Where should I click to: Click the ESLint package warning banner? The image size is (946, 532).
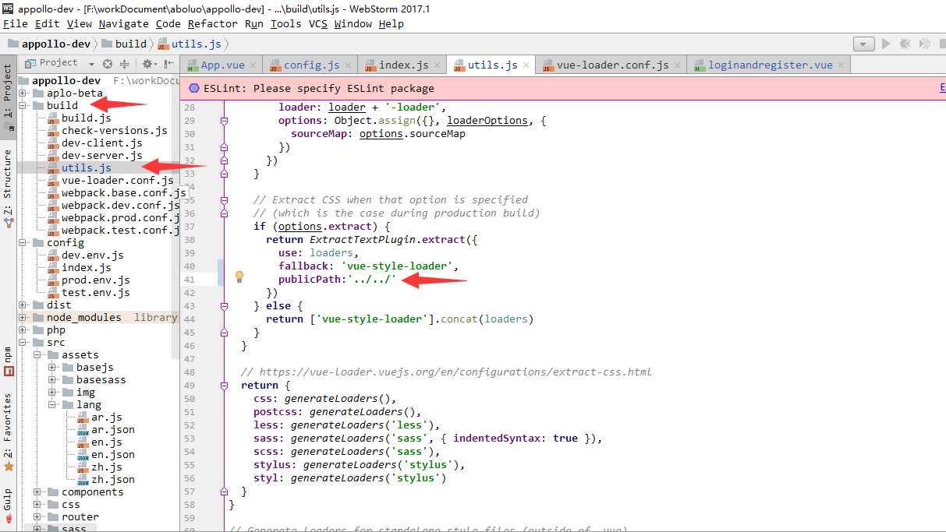pyautogui.click(x=562, y=88)
